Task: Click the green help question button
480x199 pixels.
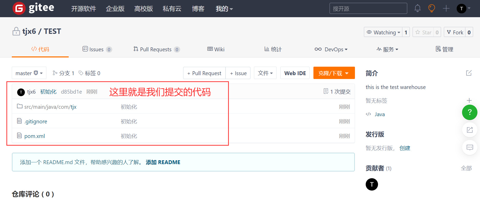Action: click(x=469, y=112)
